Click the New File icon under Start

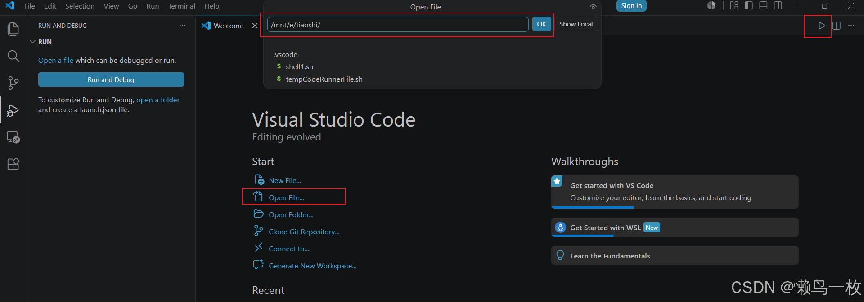[259, 179]
